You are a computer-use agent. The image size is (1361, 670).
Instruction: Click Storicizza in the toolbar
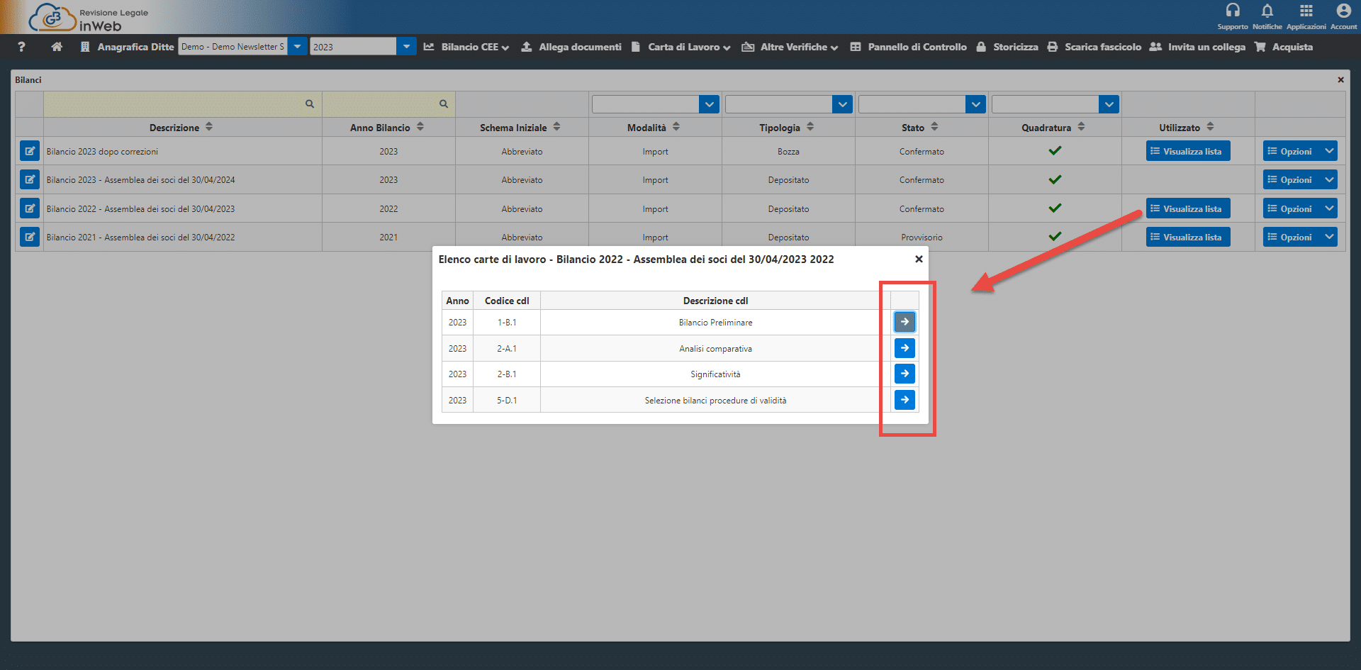point(1007,47)
